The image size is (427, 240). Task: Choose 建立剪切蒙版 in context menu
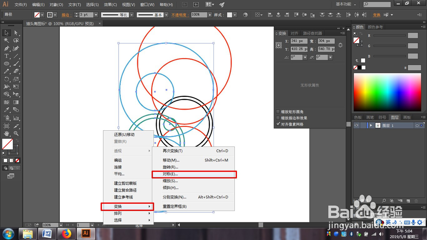pos(125,183)
